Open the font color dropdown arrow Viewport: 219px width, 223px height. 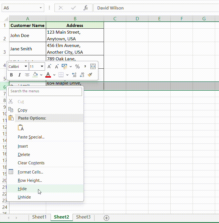click(x=54, y=75)
